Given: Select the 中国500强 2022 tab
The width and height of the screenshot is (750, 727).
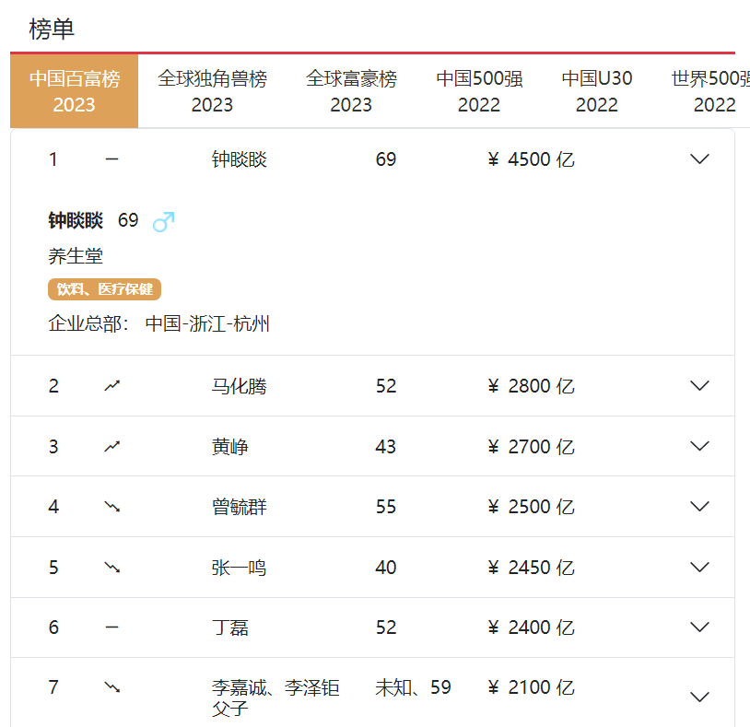Looking at the screenshot, I should pos(479,91).
